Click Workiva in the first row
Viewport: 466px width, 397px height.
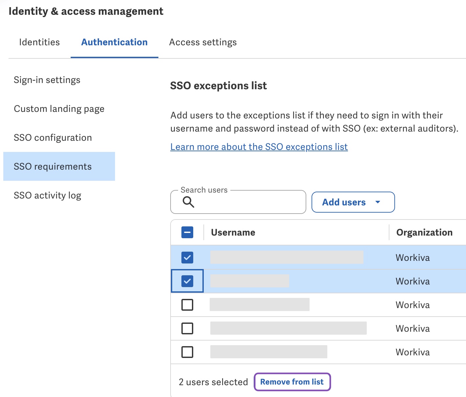[413, 258]
